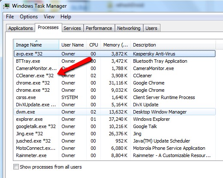
Task: Select the Rainmeter.exe process row
Action: [x=115, y=155]
